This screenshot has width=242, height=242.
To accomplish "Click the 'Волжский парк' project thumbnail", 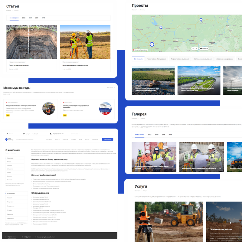I will [199, 80].
